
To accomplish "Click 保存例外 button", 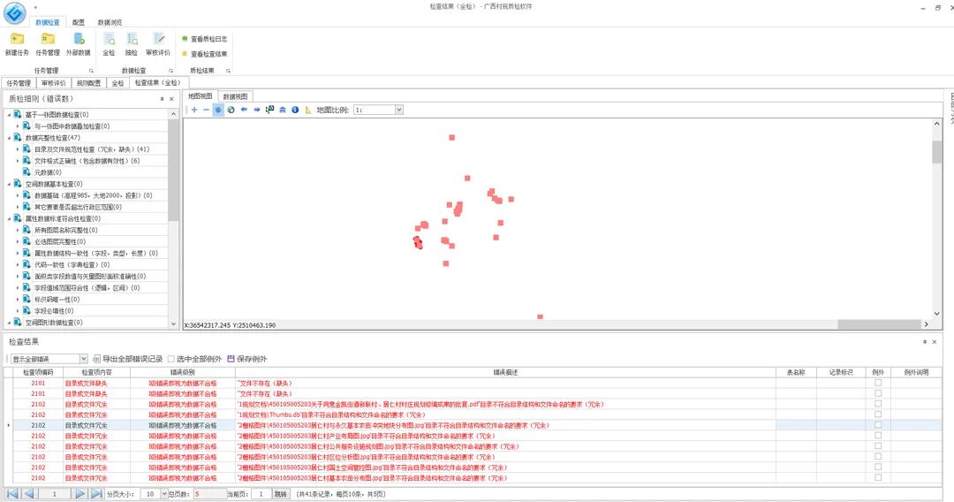I will tap(247, 359).
